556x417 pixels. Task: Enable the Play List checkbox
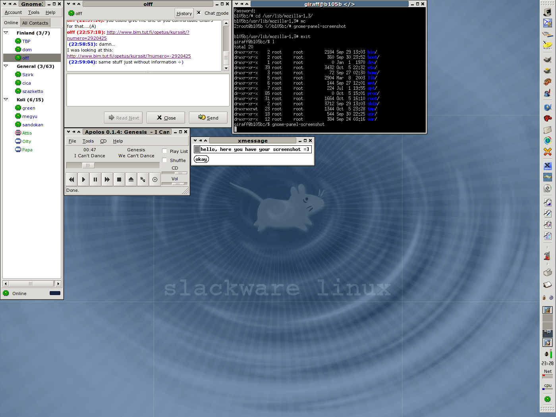[x=164, y=151]
